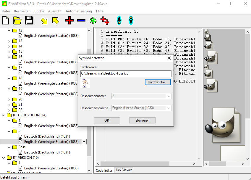Click the cyan down arrow icon
The image size is (251, 180).
[131, 20]
